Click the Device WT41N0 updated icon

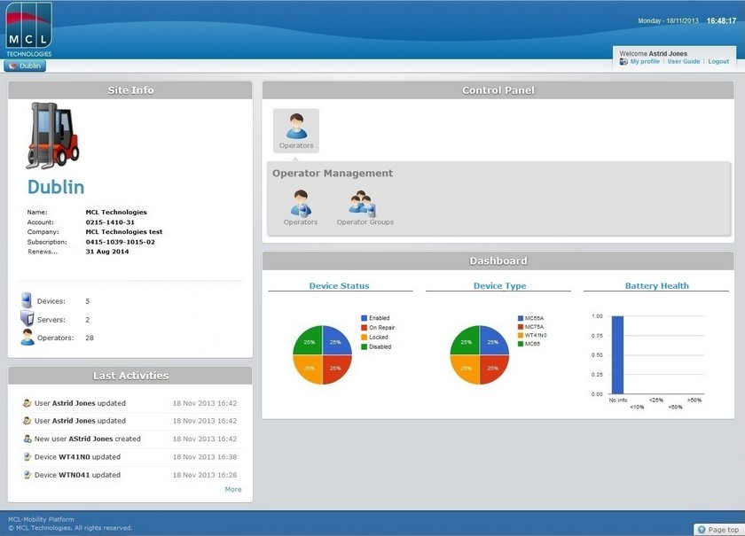click(27, 457)
